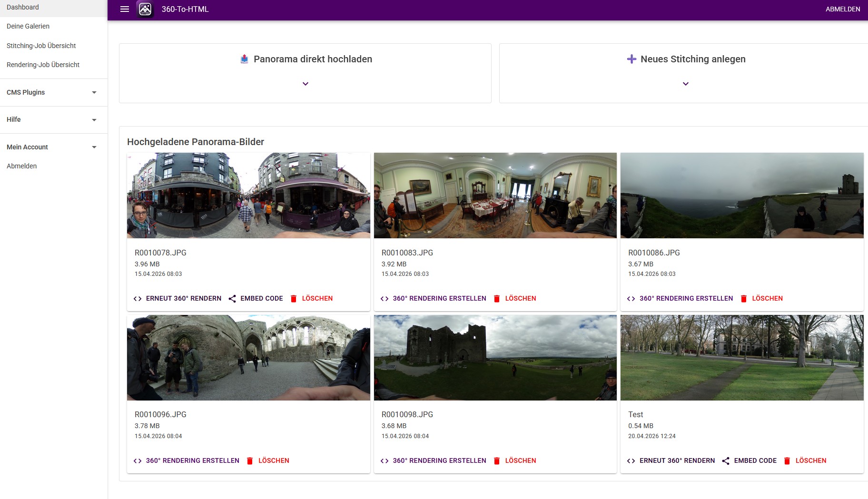
Task: Click LÖSCHEN for Test
Action: point(811,461)
